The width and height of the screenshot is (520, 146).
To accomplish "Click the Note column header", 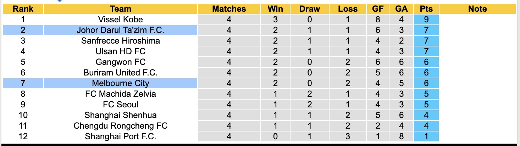I will 477,9.
